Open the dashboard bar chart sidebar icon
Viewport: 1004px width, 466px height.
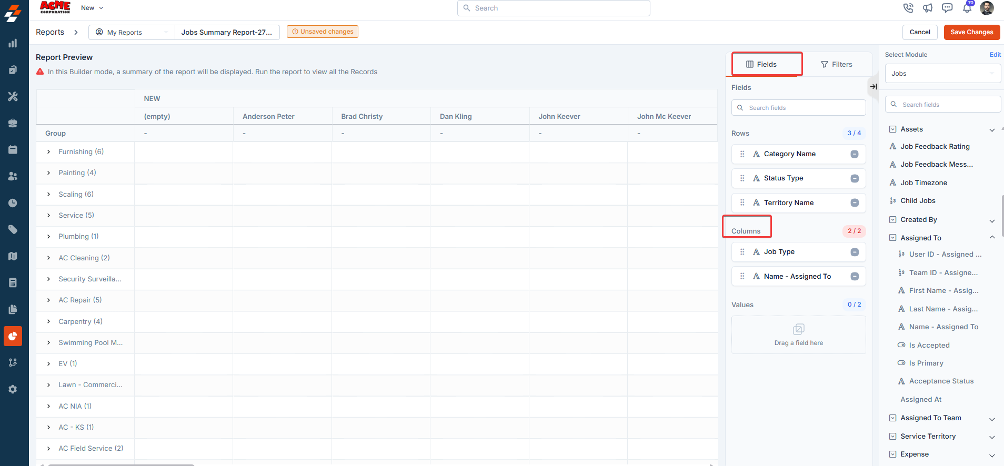(x=13, y=43)
